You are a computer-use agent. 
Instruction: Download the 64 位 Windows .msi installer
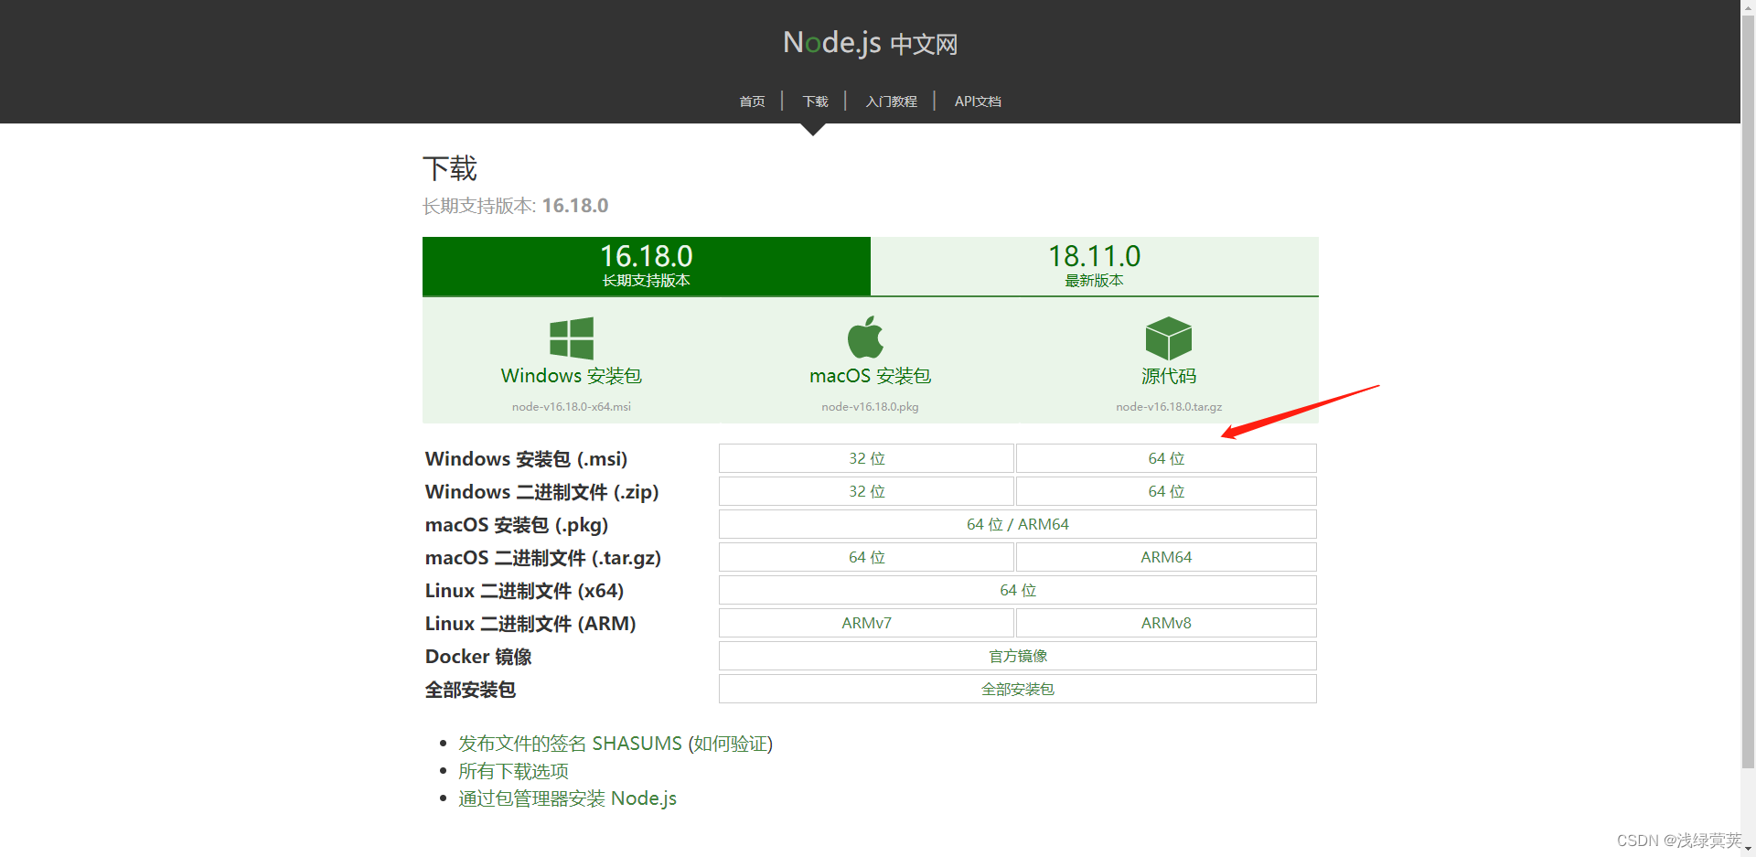pos(1166,458)
